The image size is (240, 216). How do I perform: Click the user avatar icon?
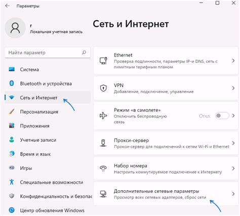(15, 28)
